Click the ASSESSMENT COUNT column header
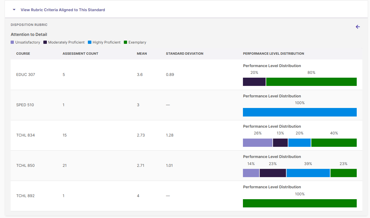This screenshot has width=370, height=218. coord(80,54)
